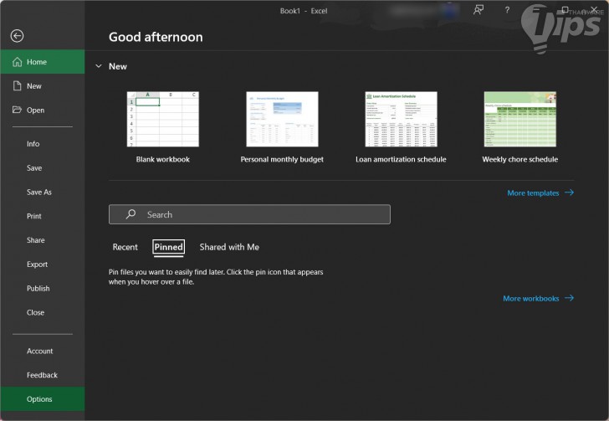Select New in the sidebar
Viewport: 609px width, 421px height.
point(43,86)
